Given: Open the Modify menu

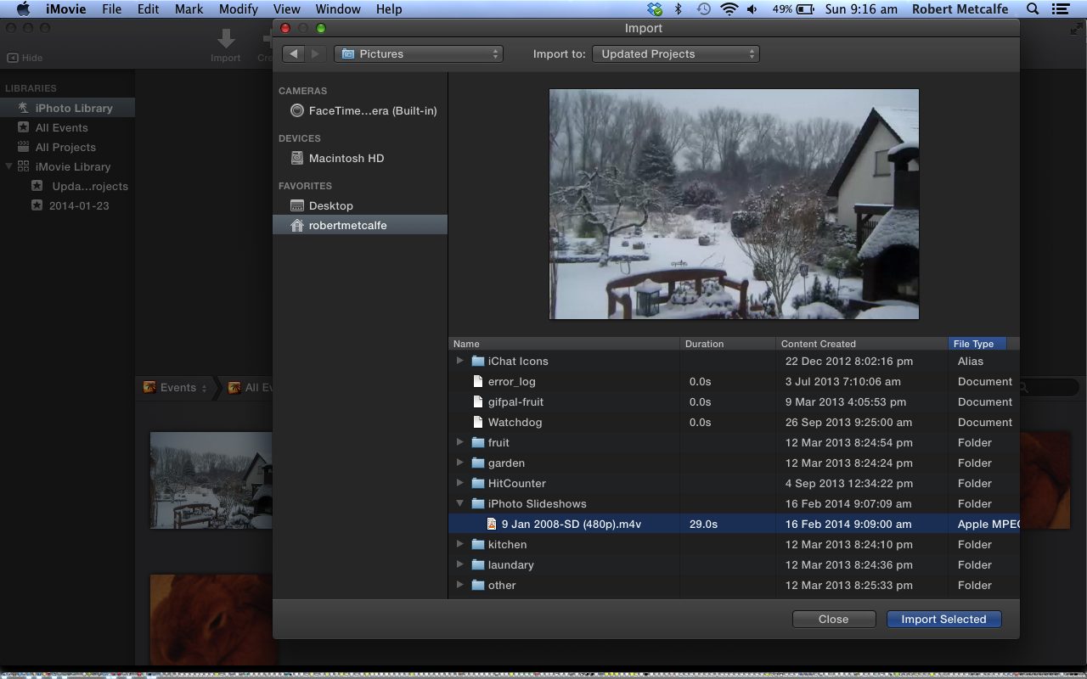Looking at the screenshot, I should point(238,9).
